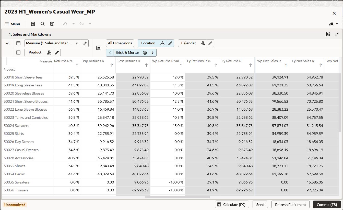Click the pencil icon beside the chart icon
The height and width of the screenshot is (210, 343).
click(337, 34)
